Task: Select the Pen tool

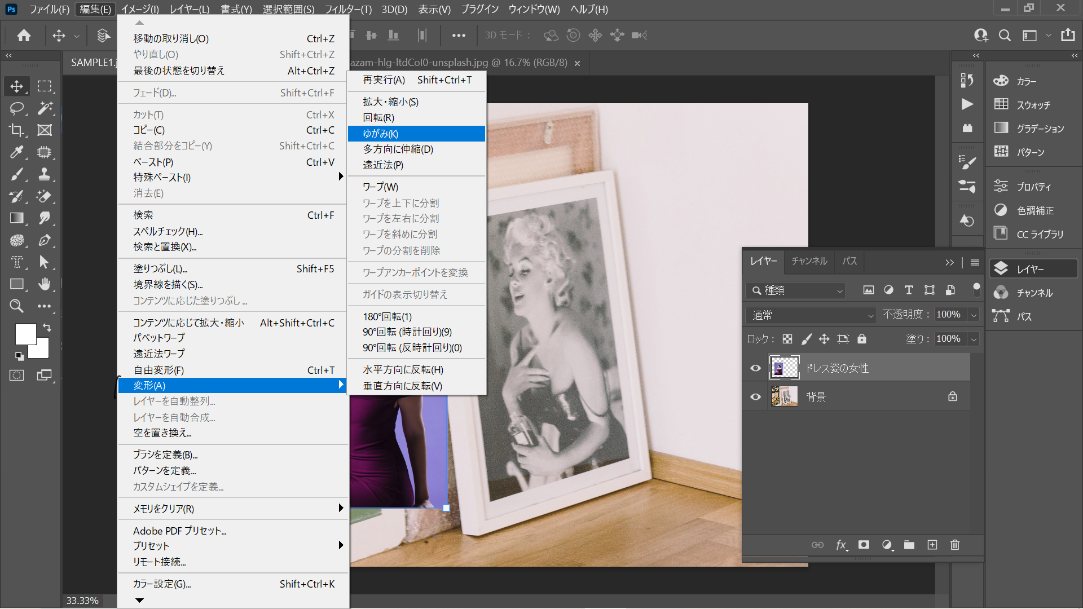Action: [45, 240]
